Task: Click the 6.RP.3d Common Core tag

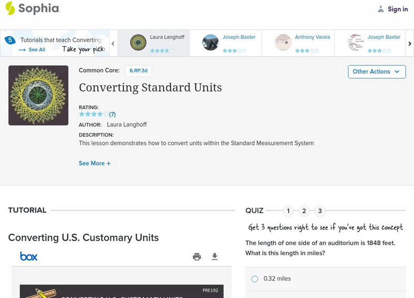Action: (x=138, y=71)
